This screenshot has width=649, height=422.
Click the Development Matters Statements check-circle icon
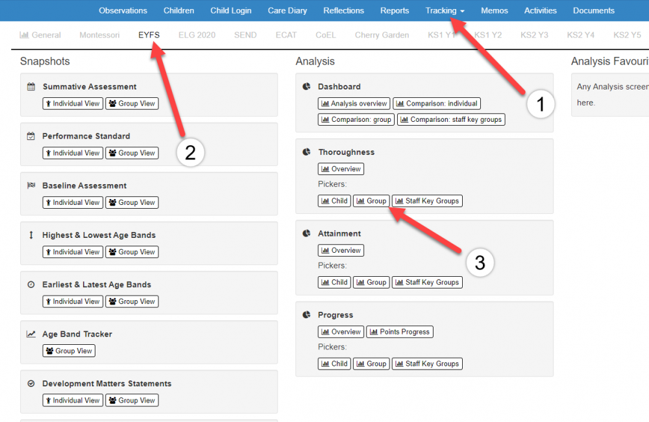31,384
